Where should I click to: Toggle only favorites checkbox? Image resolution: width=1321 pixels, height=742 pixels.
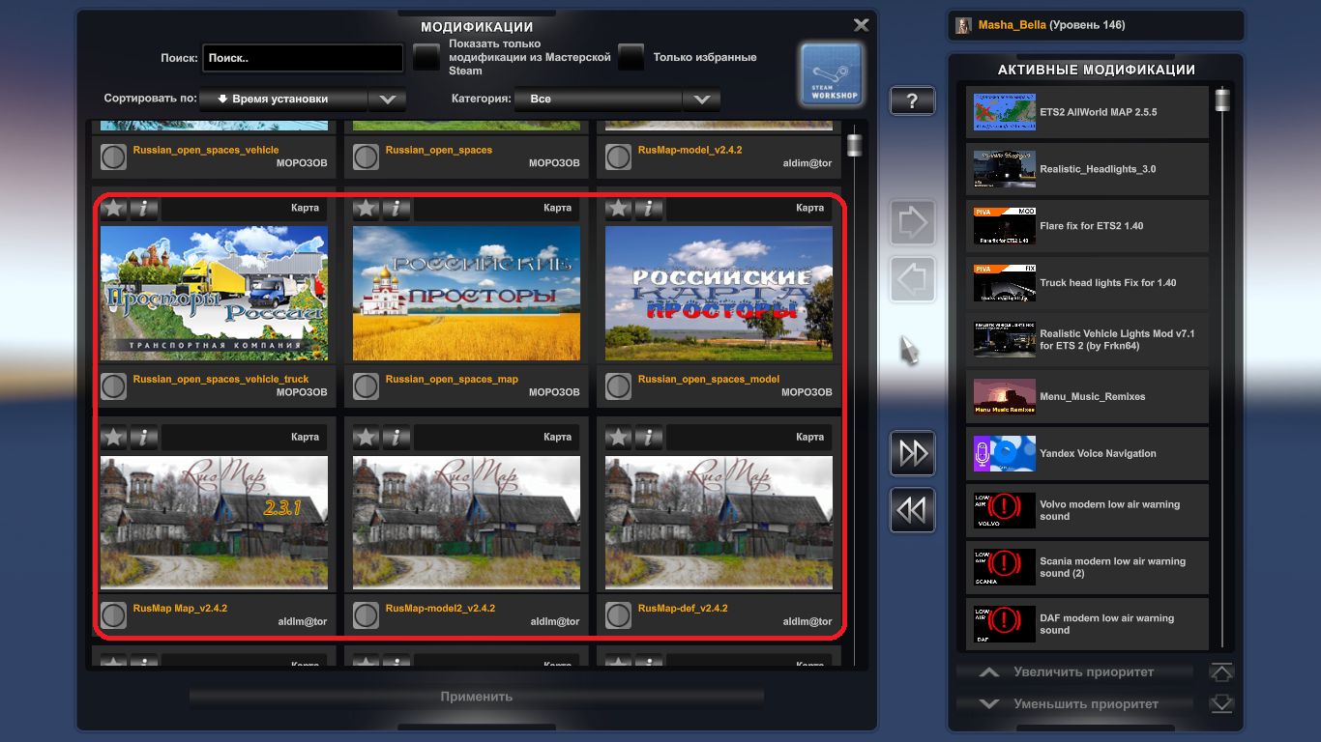[x=631, y=57]
